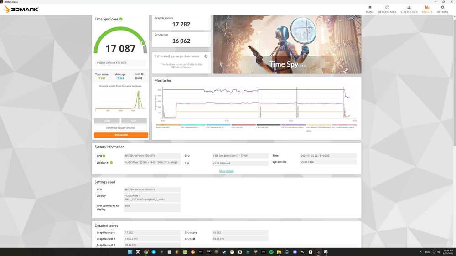Image resolution: width=456 pixels, height=256 pixels.
Task: Open the Home section
Action: [x=370, y=9]
